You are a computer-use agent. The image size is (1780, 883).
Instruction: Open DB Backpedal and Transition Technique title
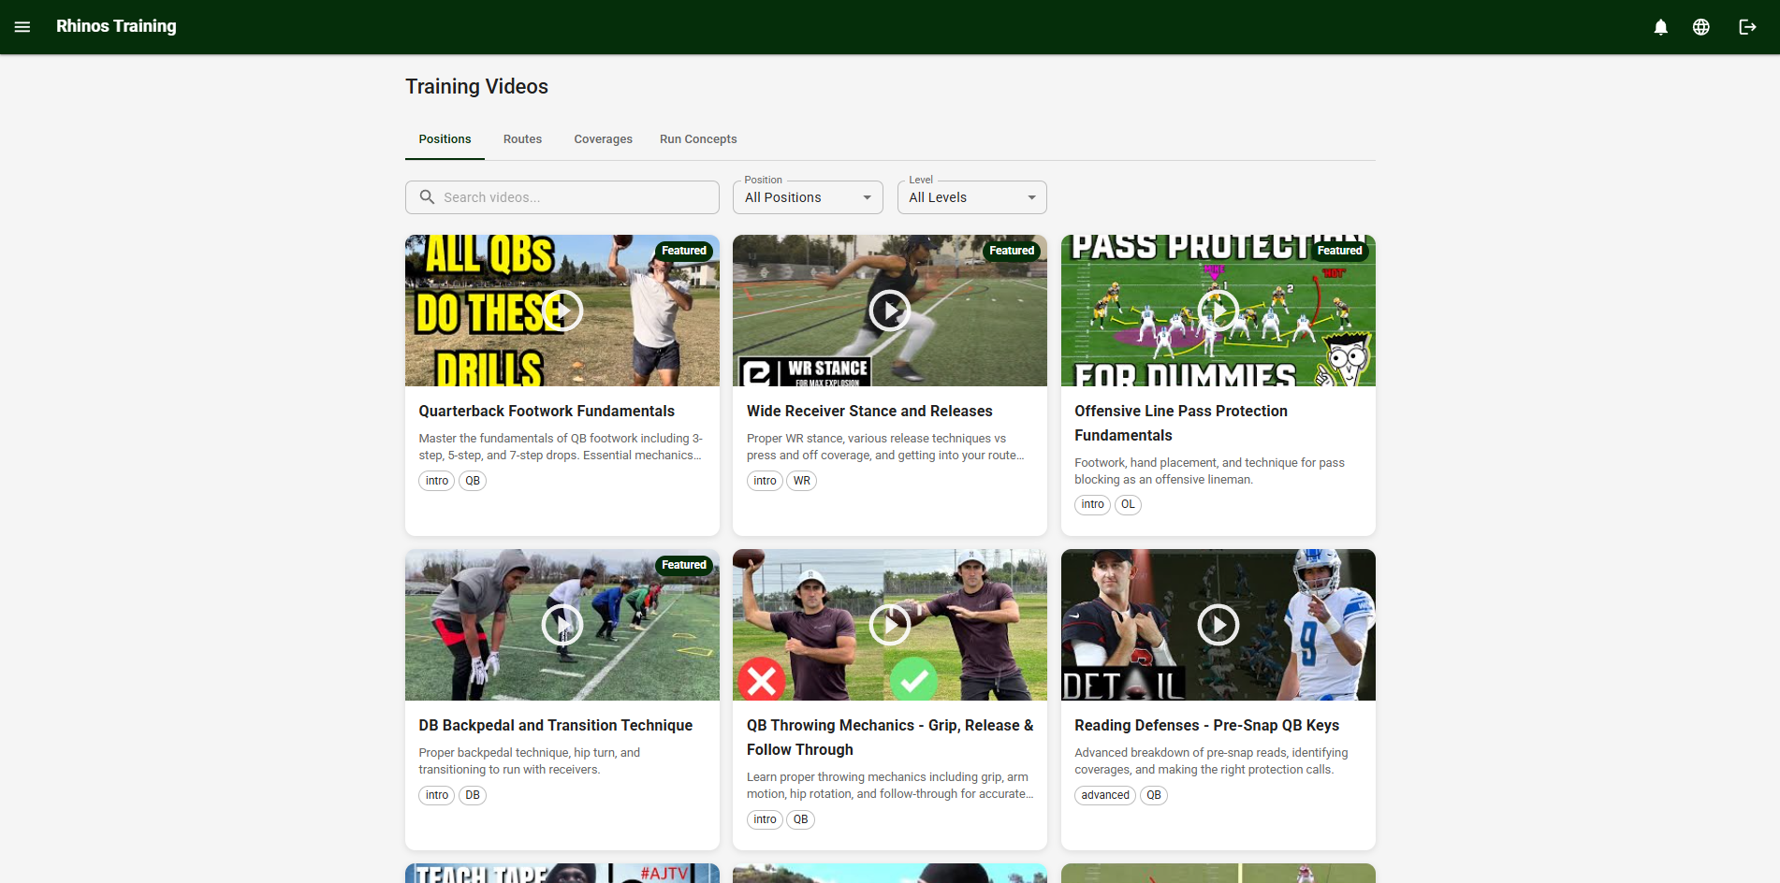point(556,726)
